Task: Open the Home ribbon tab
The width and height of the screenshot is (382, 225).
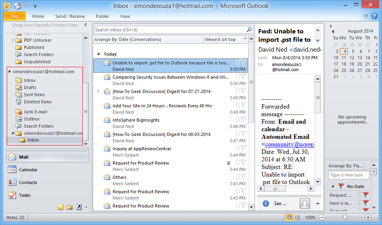Action: click(x=38, y=16)
